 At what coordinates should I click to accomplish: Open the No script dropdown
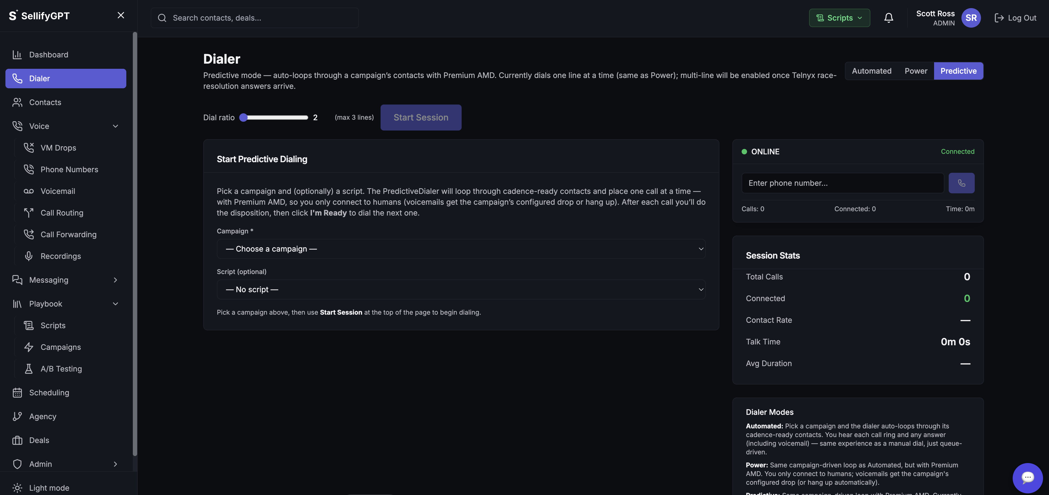click(461, 289)
